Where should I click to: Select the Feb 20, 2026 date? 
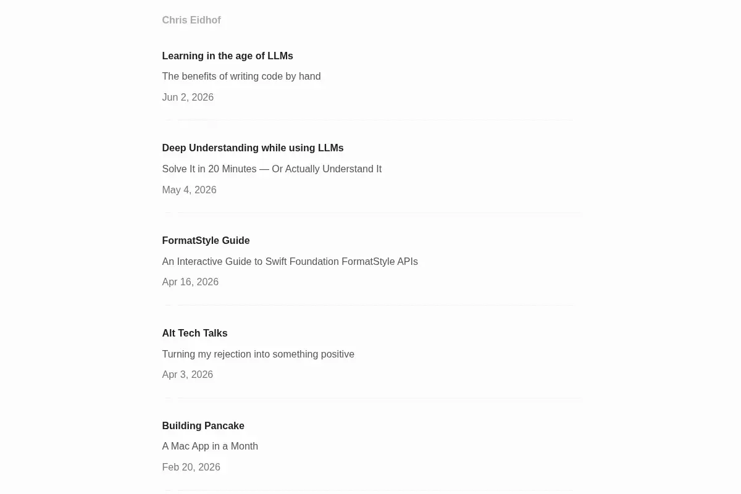pyautogui.click(x=191, y=467)
